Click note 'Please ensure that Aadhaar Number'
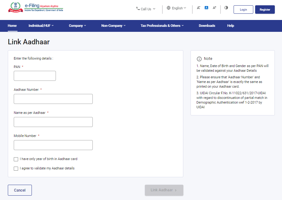Viewport: 282px width, 200px height. click(229, 82)
